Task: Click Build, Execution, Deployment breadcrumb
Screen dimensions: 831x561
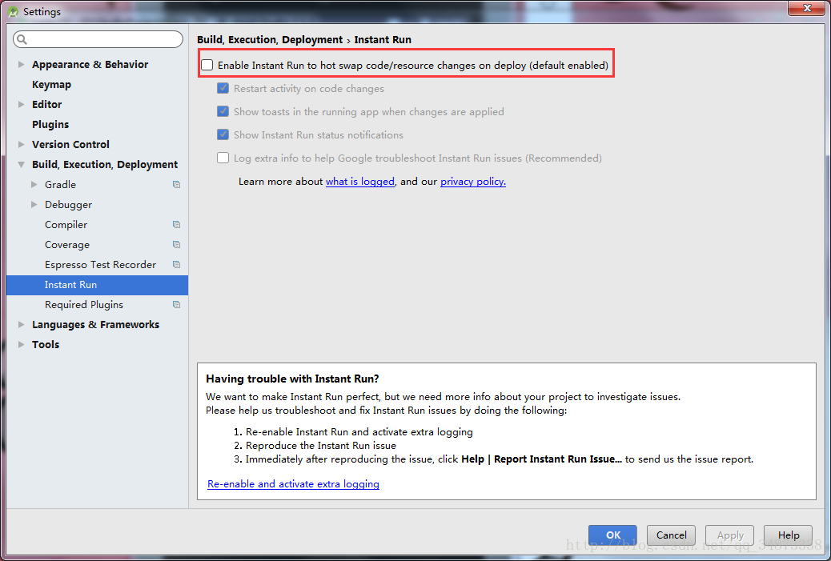Action: tap(270, 40)
